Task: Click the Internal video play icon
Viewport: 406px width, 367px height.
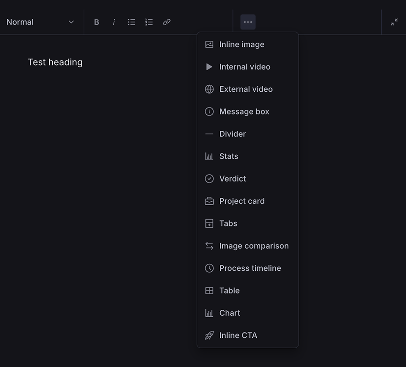Action: [x=209, y=67]
